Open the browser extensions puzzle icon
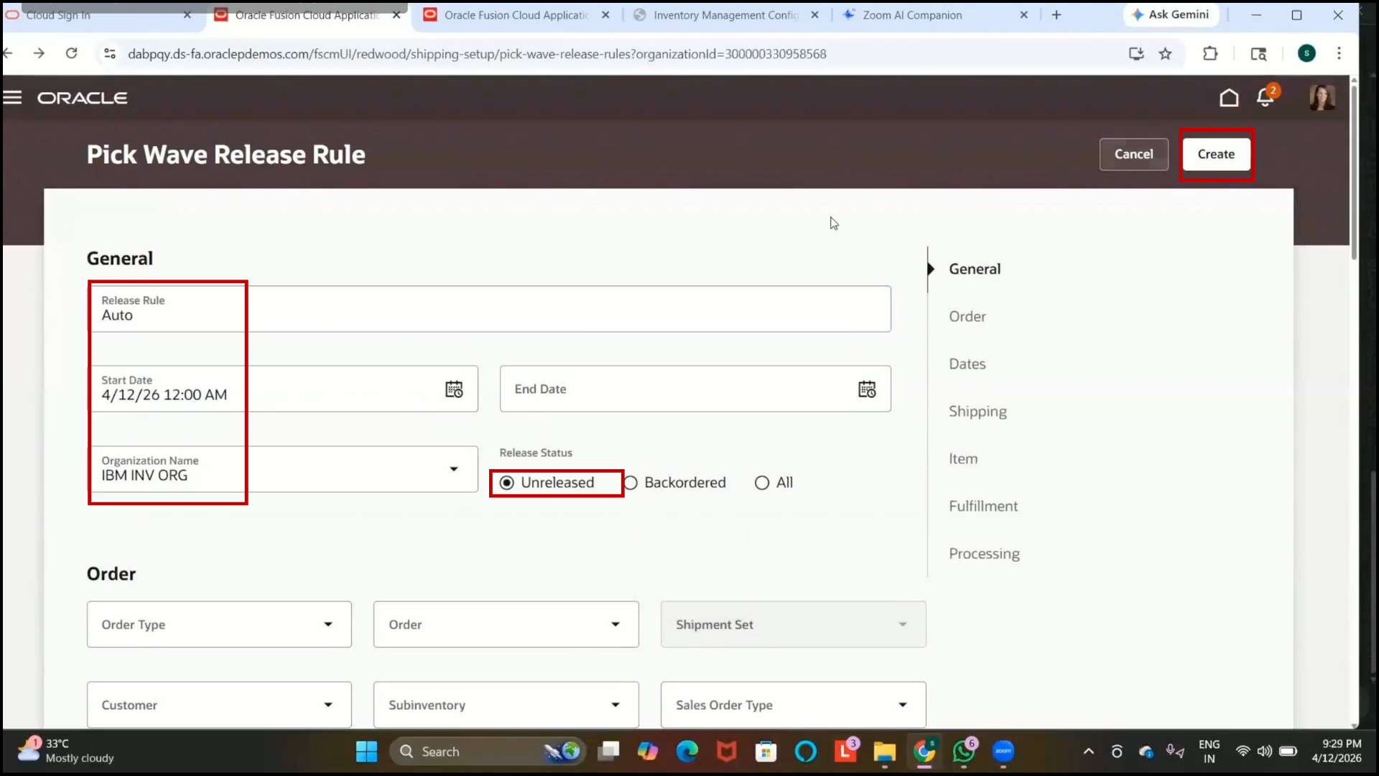1379x776 pixels. point(1210,54)
